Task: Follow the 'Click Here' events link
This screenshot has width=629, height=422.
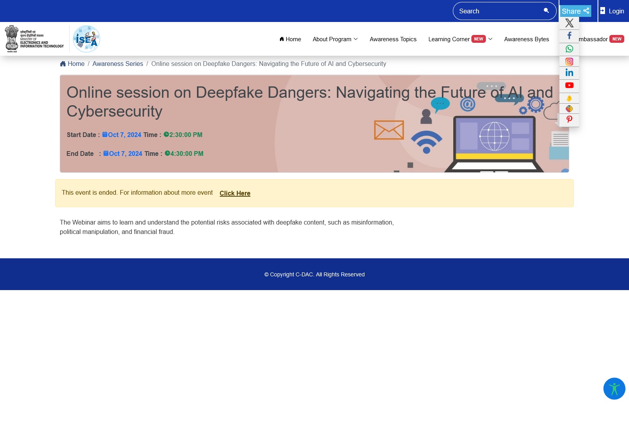Action: coord(235,193)
